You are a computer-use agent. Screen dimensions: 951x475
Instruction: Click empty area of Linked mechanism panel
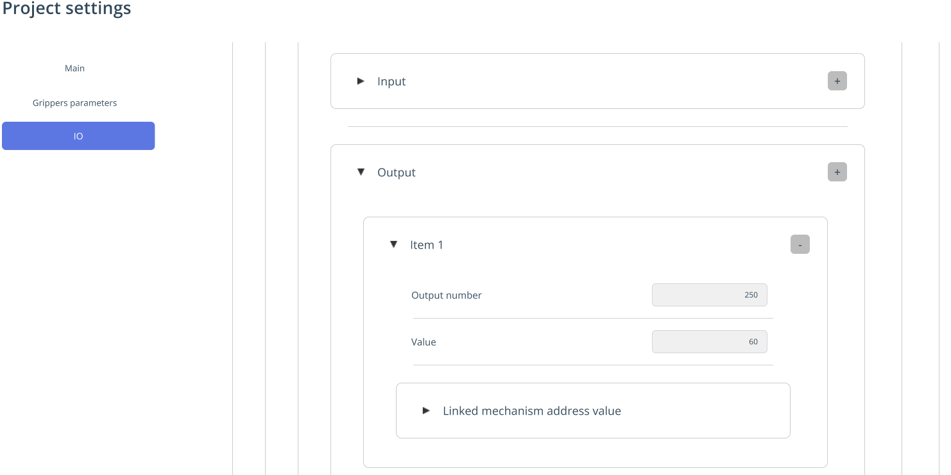[706, 411]
